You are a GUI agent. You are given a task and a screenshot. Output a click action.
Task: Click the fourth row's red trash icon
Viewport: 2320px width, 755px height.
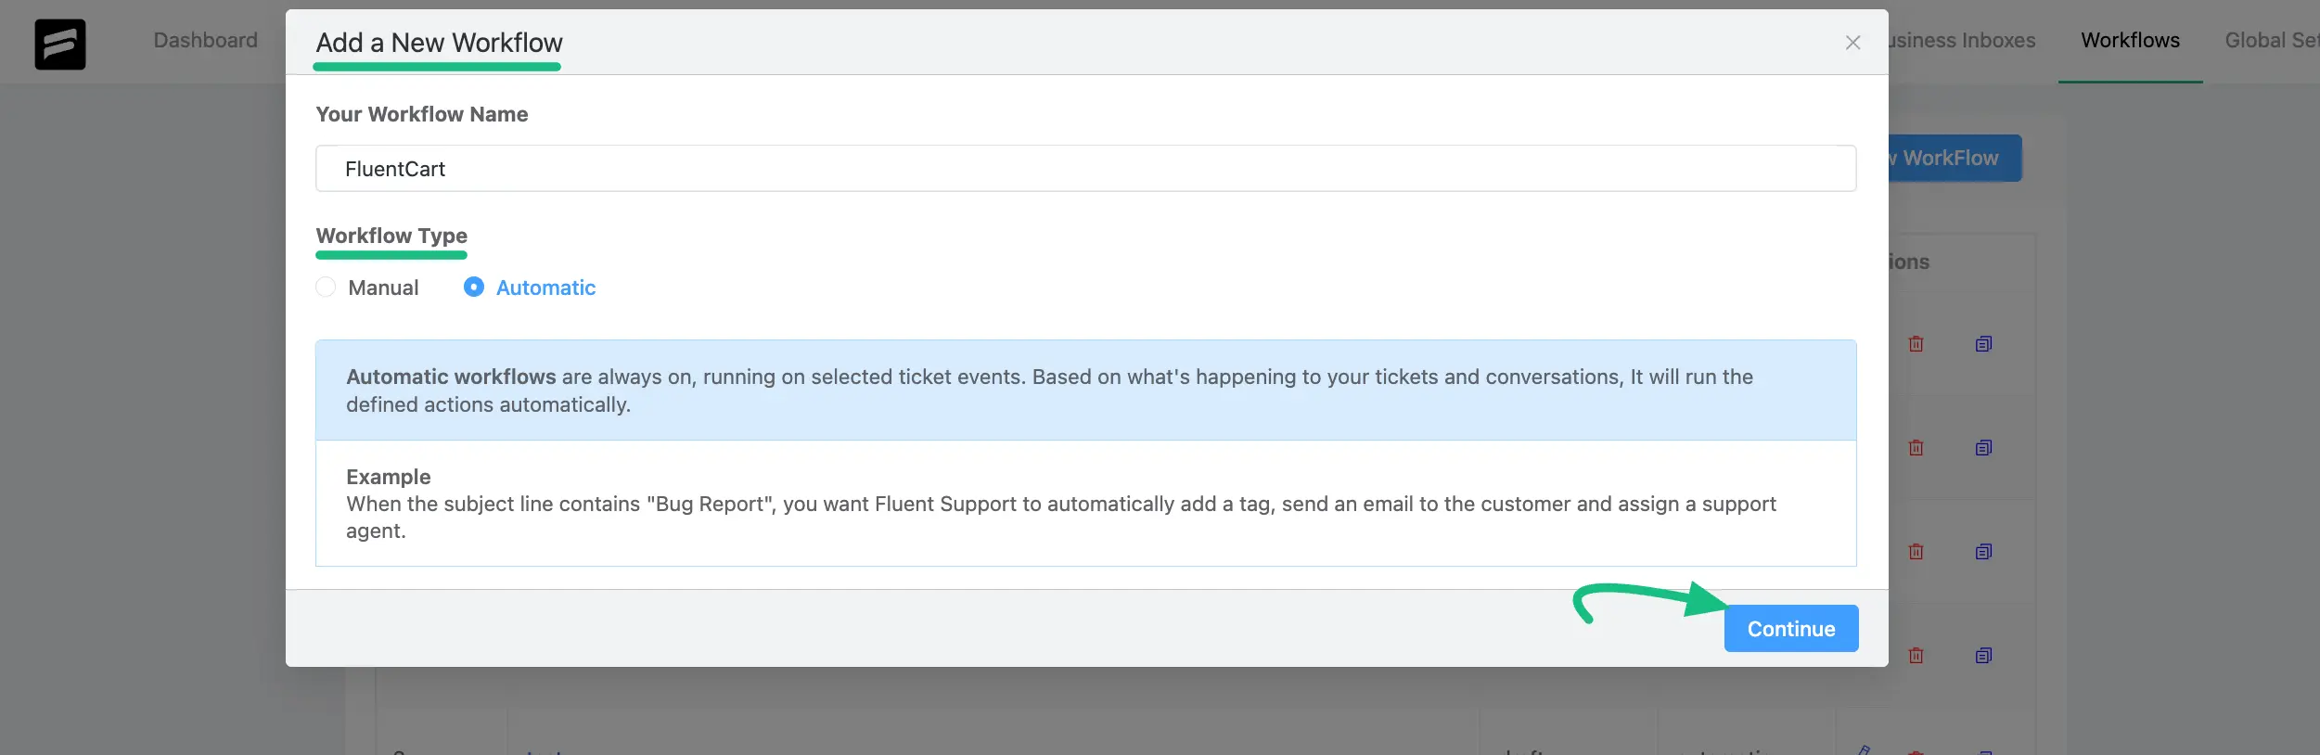(x=1916, y=656)
